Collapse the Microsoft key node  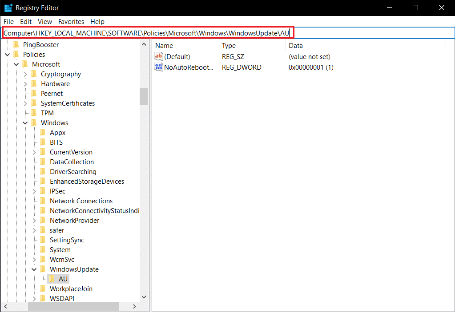tap(16, 64)
